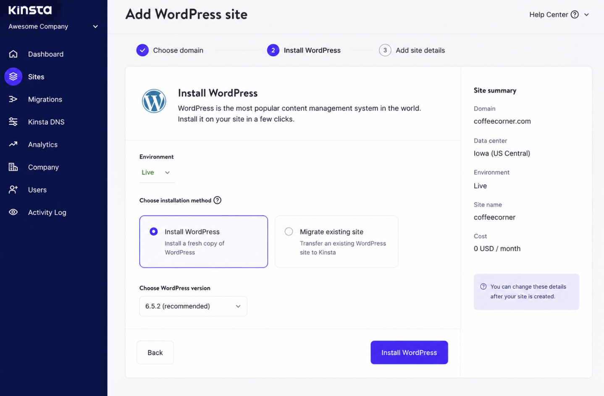The height and width of the screenshot is (396, 604).
Task: Click the step 2 circle icon
Action: (273, 50)
